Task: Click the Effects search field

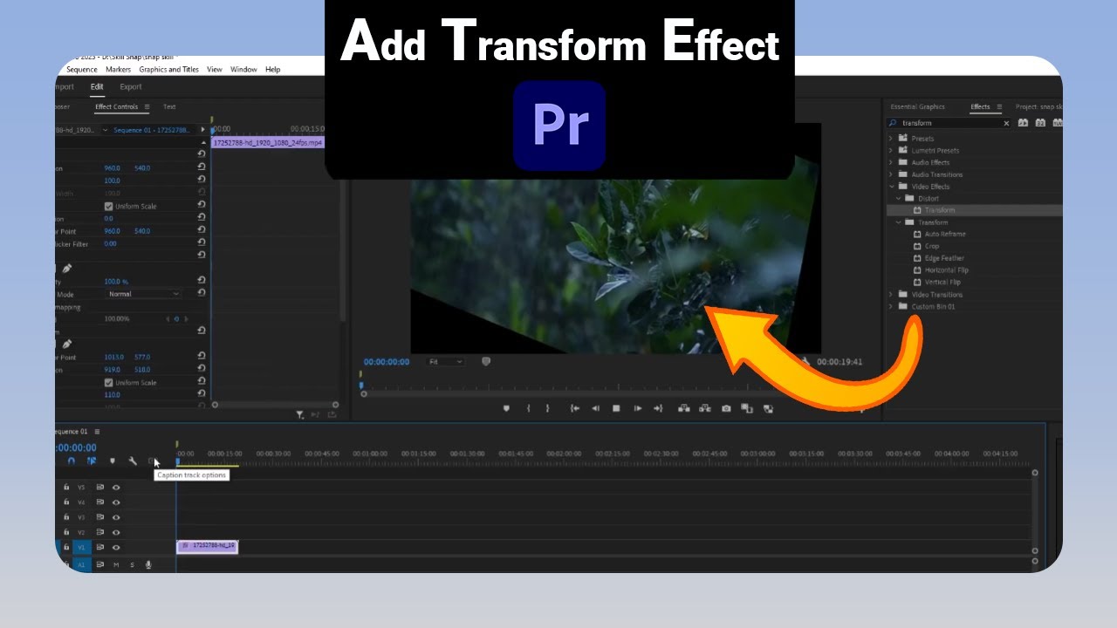Action: coord(949,123)
